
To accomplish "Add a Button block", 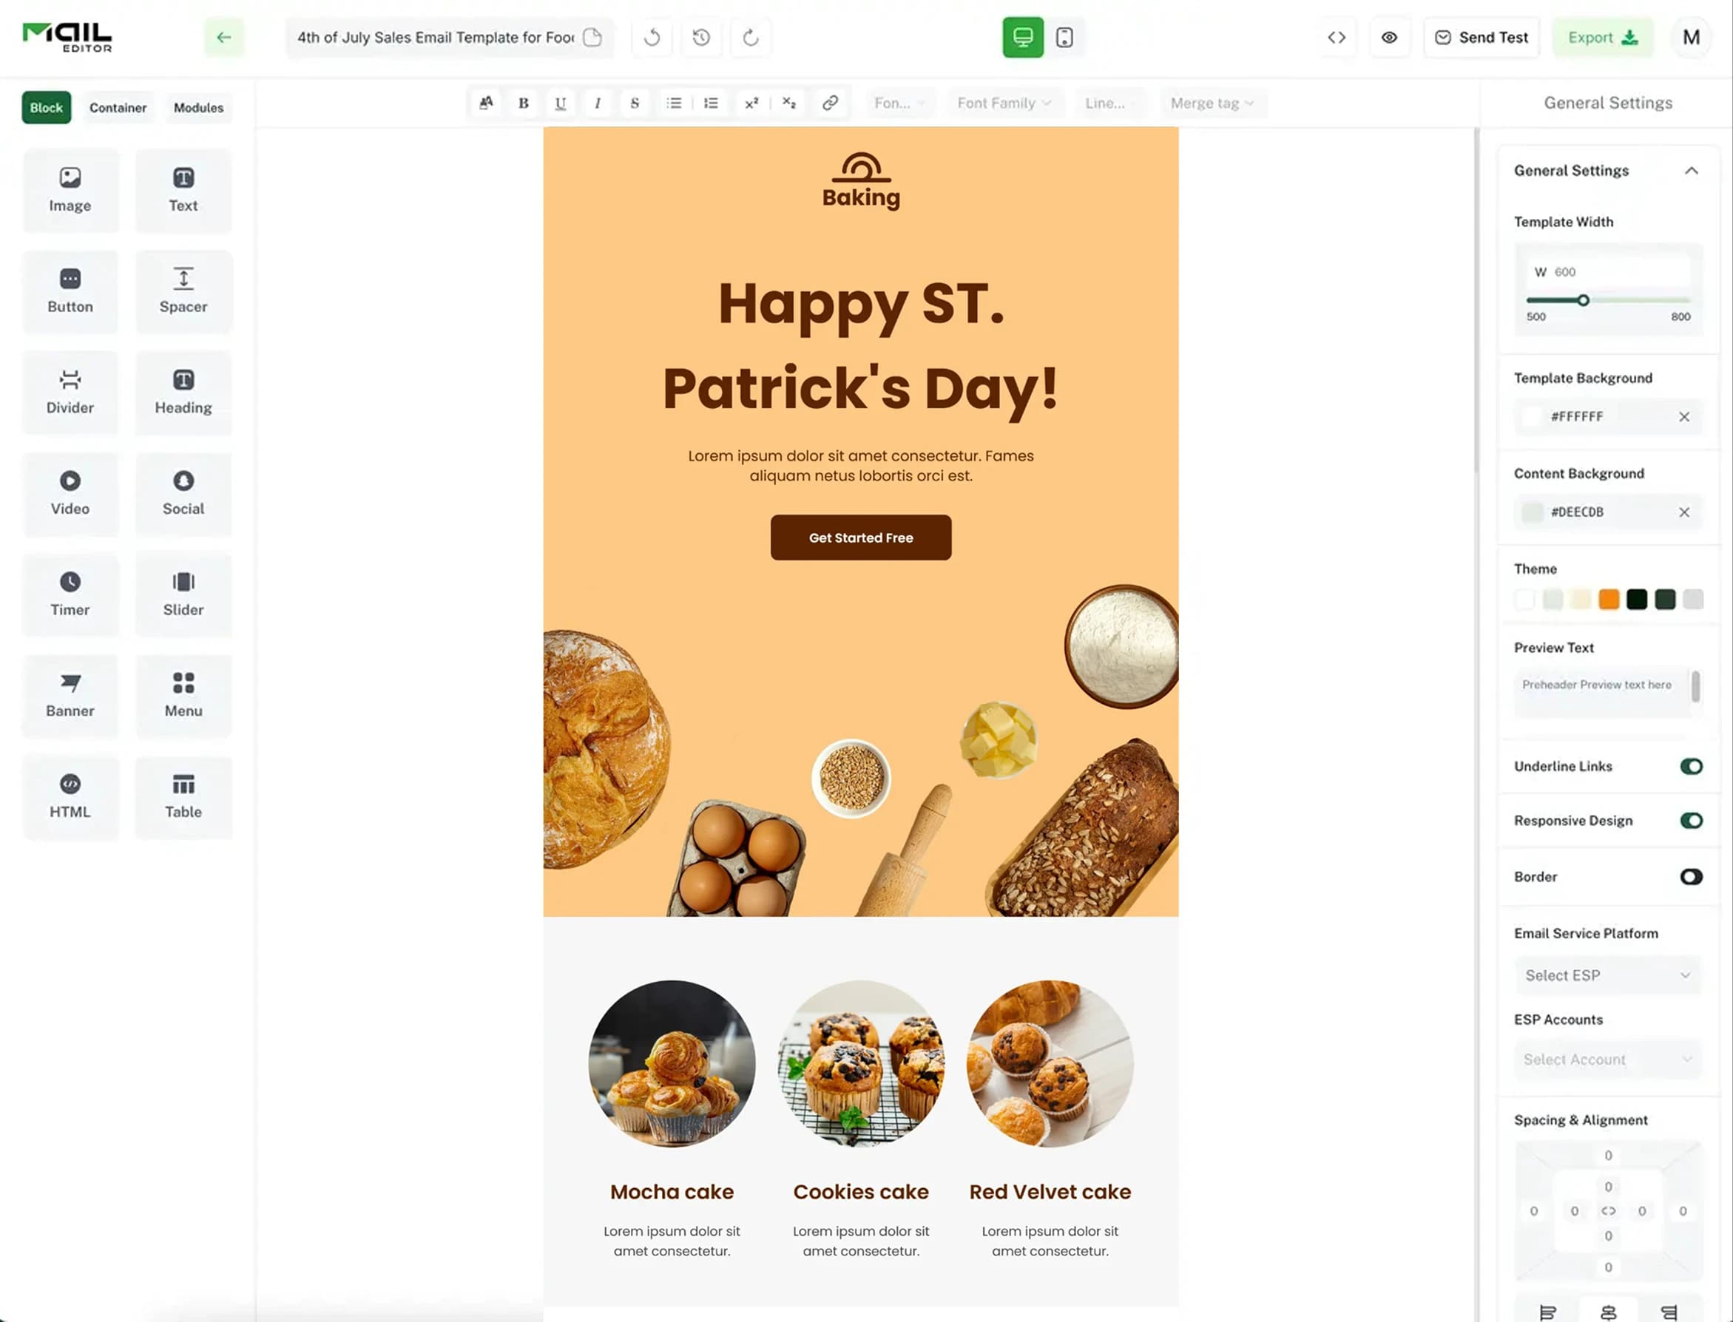I will tap(70, 292).
